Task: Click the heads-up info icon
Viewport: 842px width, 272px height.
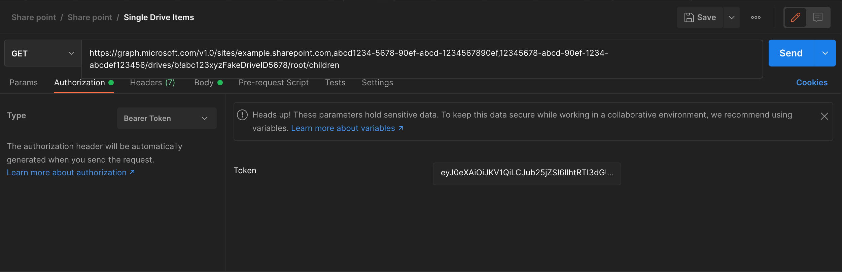Action: click(x=242, y=115)
